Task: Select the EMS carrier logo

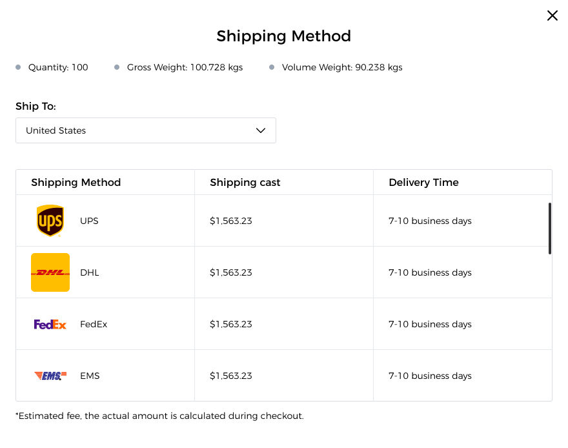Action: 50,375
